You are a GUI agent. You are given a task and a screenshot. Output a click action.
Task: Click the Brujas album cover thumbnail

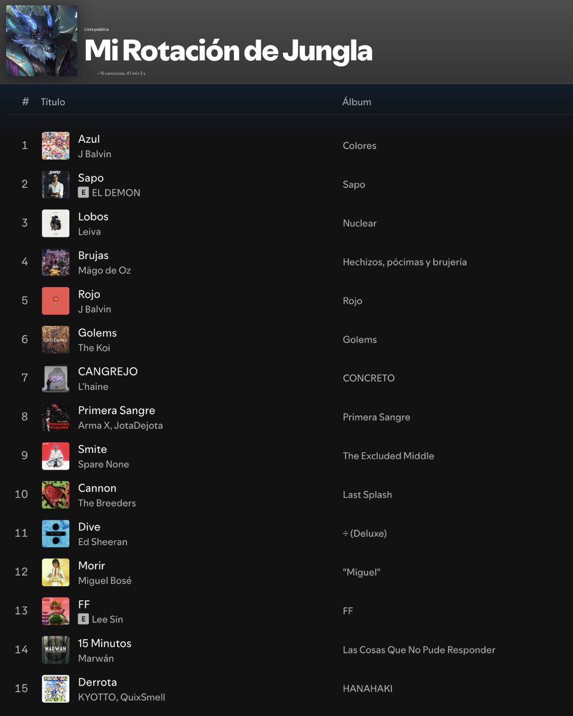coord(56,262)
